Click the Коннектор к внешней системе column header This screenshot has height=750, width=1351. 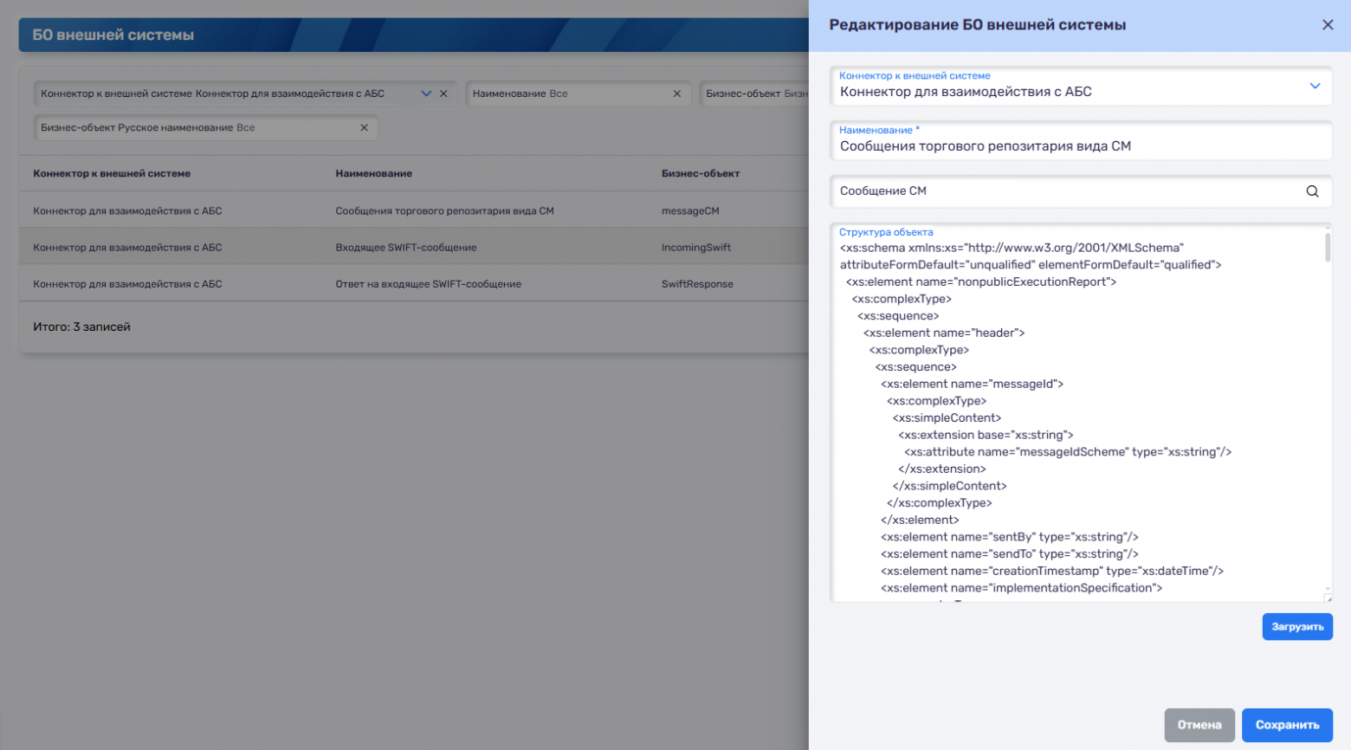[x=112, y=173]
